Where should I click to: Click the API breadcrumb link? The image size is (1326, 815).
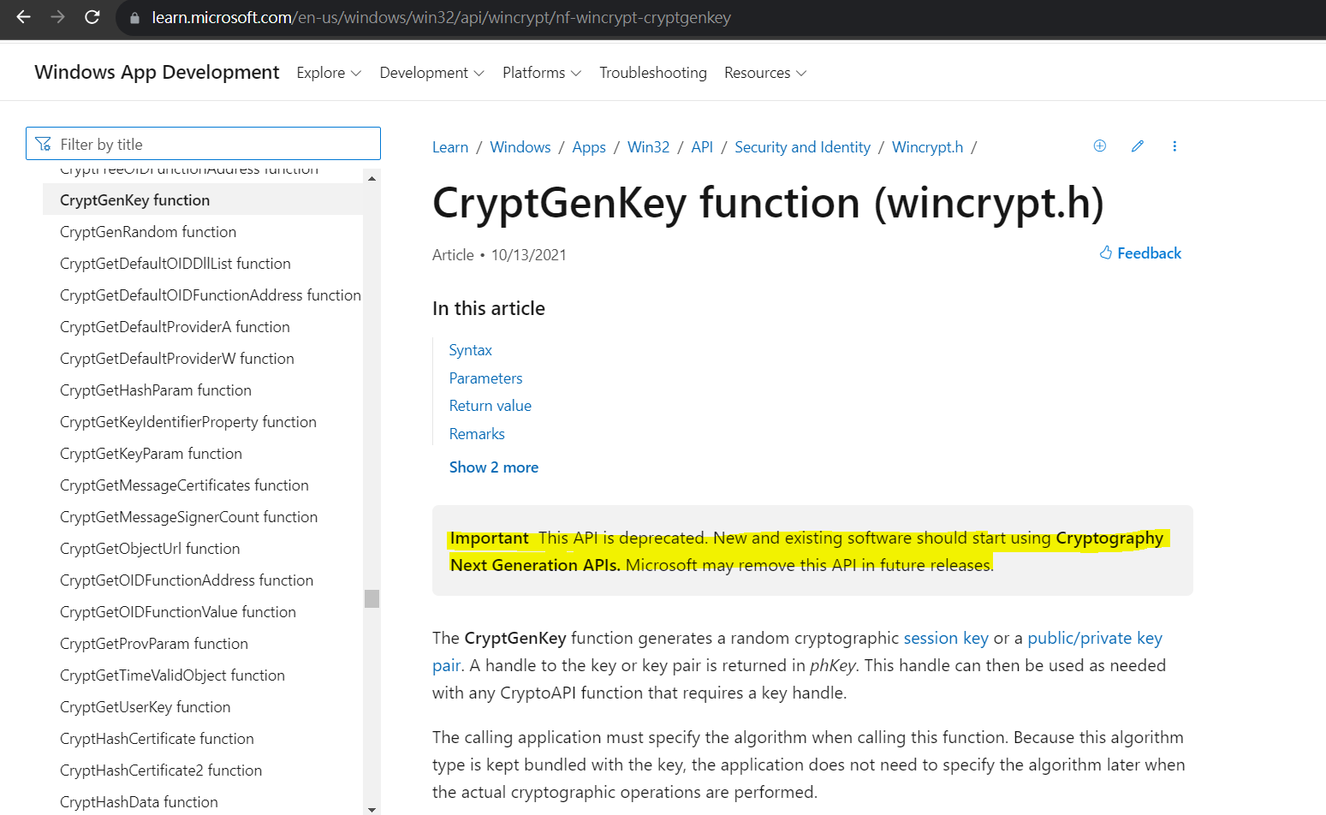coord(702,147)
